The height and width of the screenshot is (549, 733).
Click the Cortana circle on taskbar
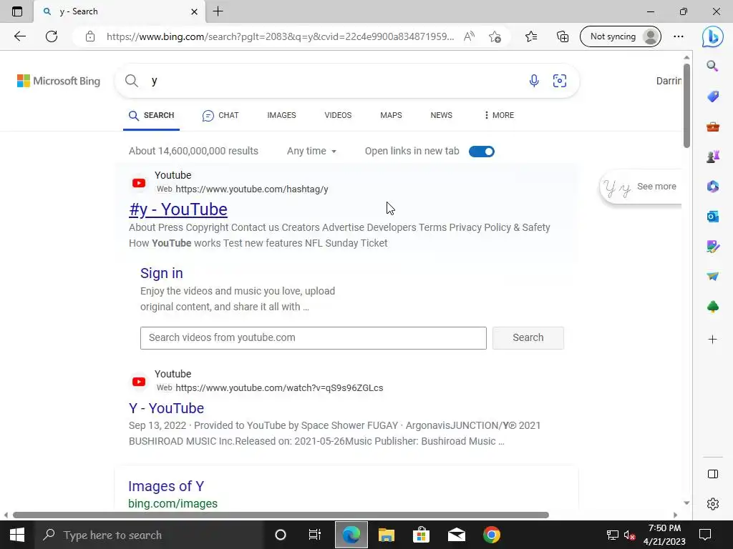280,535
